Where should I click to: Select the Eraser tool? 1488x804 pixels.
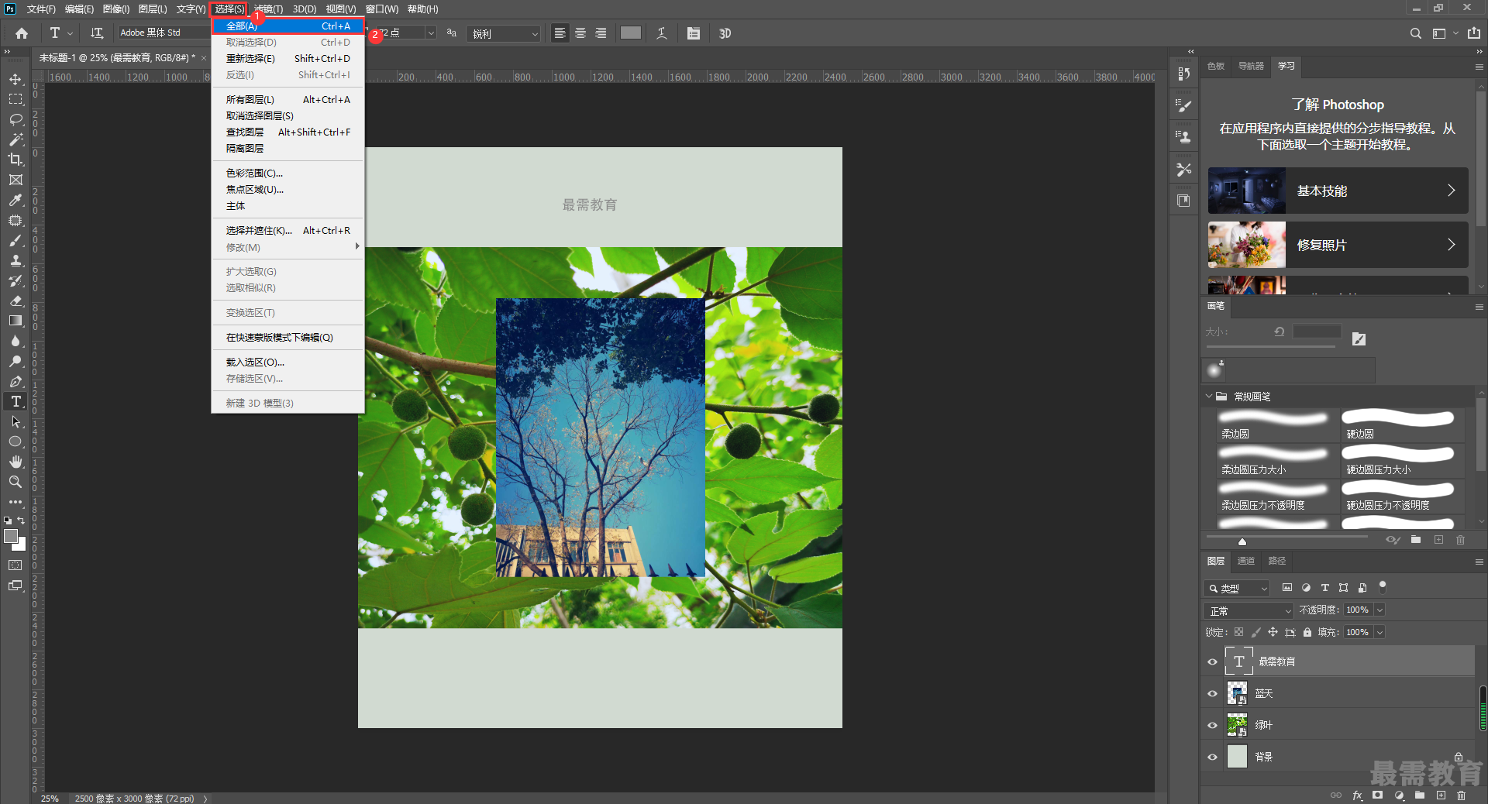pyautogui.click(x=15, y=301)
